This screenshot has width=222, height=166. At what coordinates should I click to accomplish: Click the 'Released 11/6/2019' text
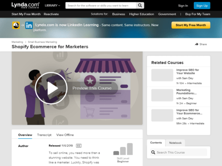[61, 146]
